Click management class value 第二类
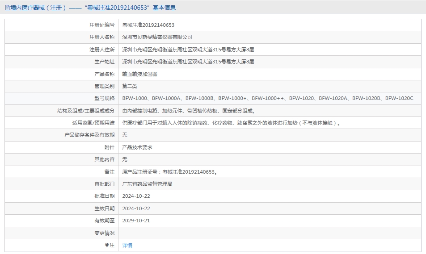 (x=130, y=86)
